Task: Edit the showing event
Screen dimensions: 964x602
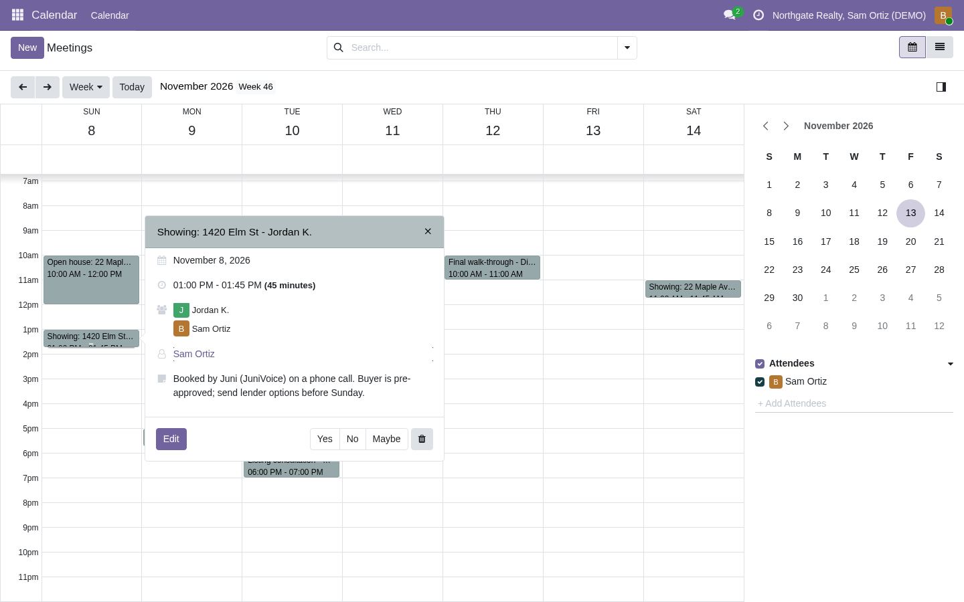Action: [171, 439]
